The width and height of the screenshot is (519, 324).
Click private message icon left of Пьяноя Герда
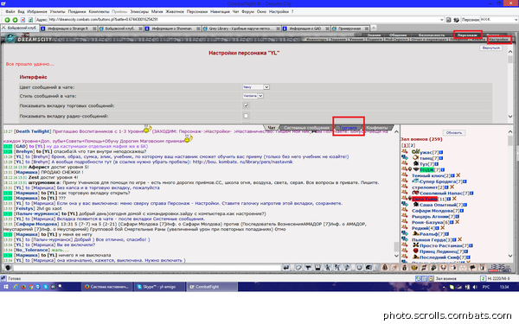click(x=405, y=239)
